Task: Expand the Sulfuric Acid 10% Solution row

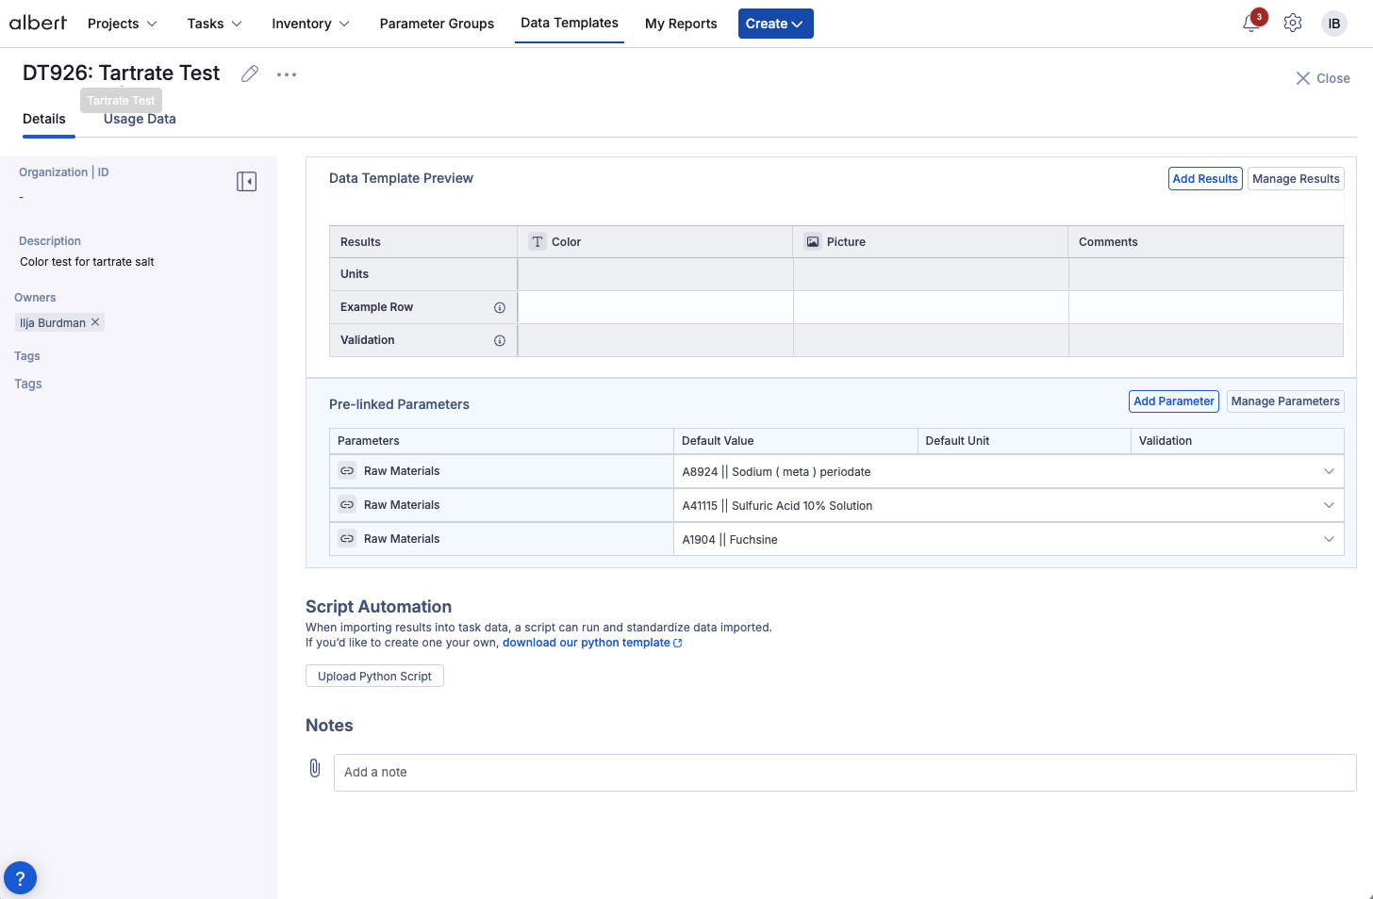Action: coord(1329,505)
